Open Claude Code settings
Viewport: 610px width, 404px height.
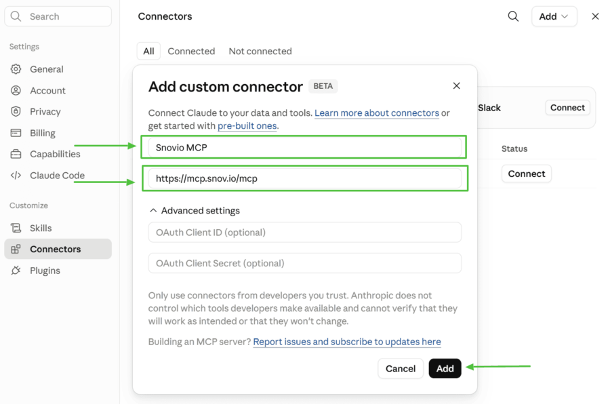pos(57,176)
